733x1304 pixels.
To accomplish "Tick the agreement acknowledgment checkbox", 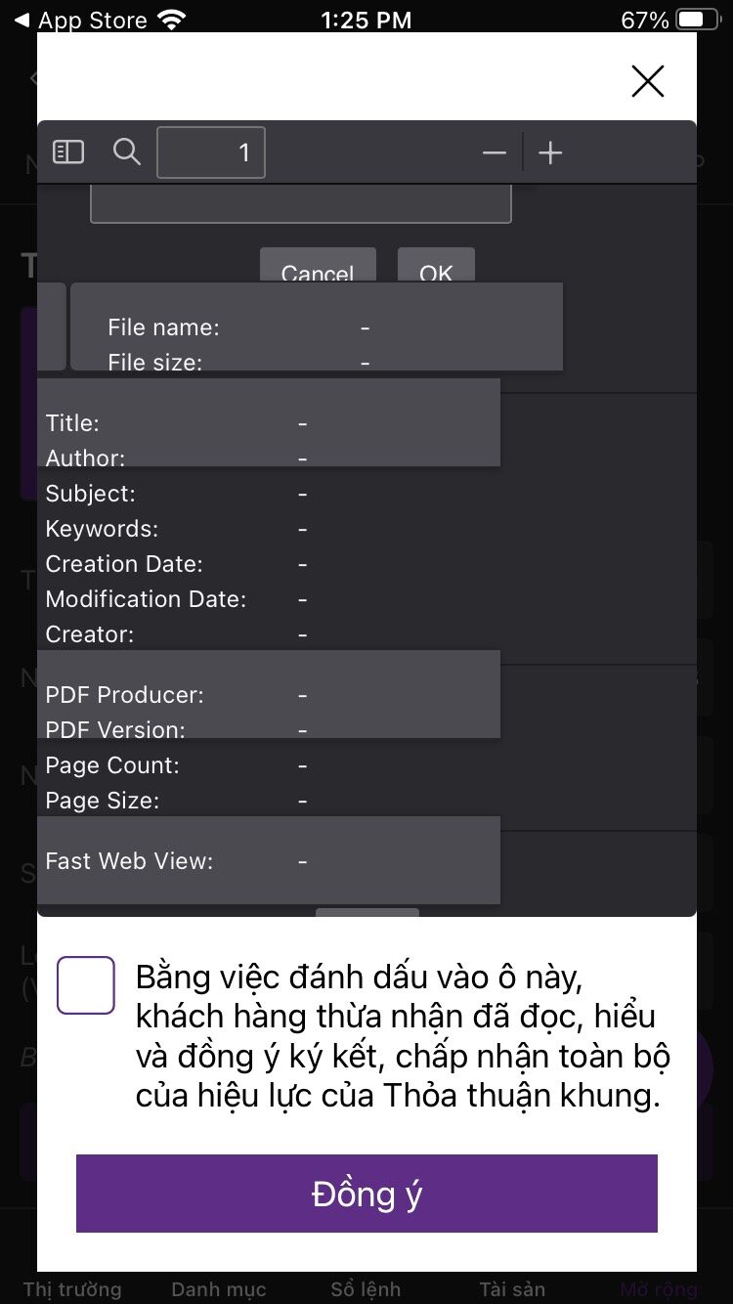I will [86, 984].
